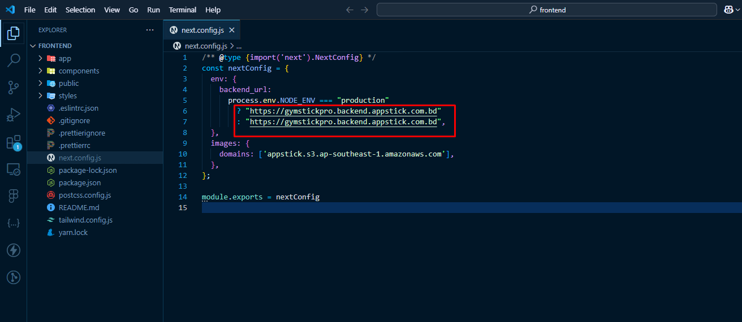
Task: Open package.json in the explorer
Action: coord(79,182)
